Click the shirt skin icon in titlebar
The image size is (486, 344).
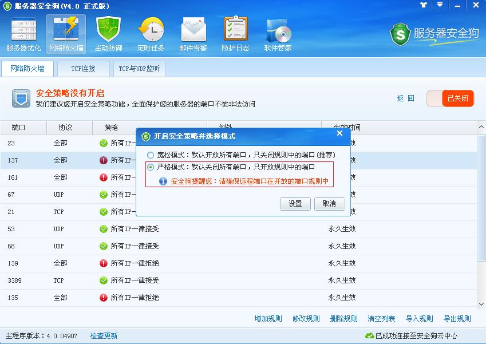[422, 6]
